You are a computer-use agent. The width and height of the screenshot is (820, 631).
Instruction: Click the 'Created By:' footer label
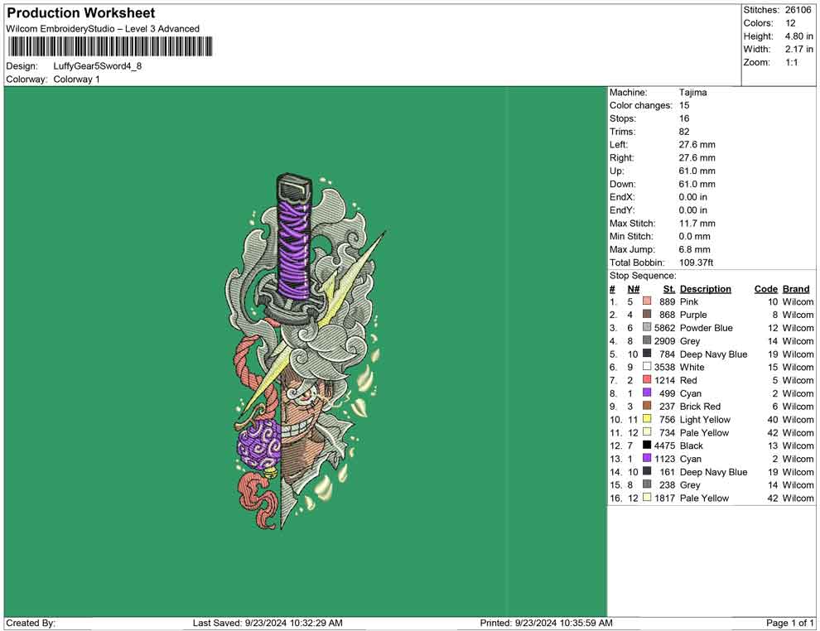31,623
